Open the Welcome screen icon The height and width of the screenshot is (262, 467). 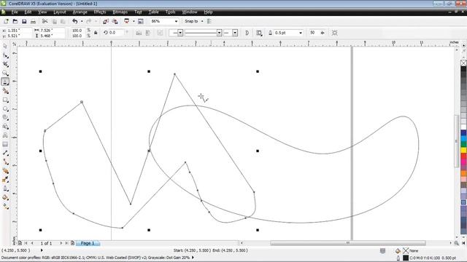click(x=141, y=21)
